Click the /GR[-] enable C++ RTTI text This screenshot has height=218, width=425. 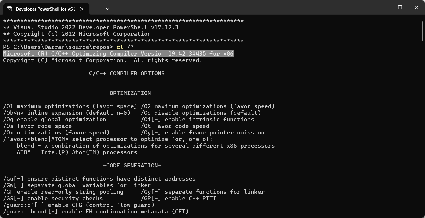pyautogui.click(x=179, y=199)
